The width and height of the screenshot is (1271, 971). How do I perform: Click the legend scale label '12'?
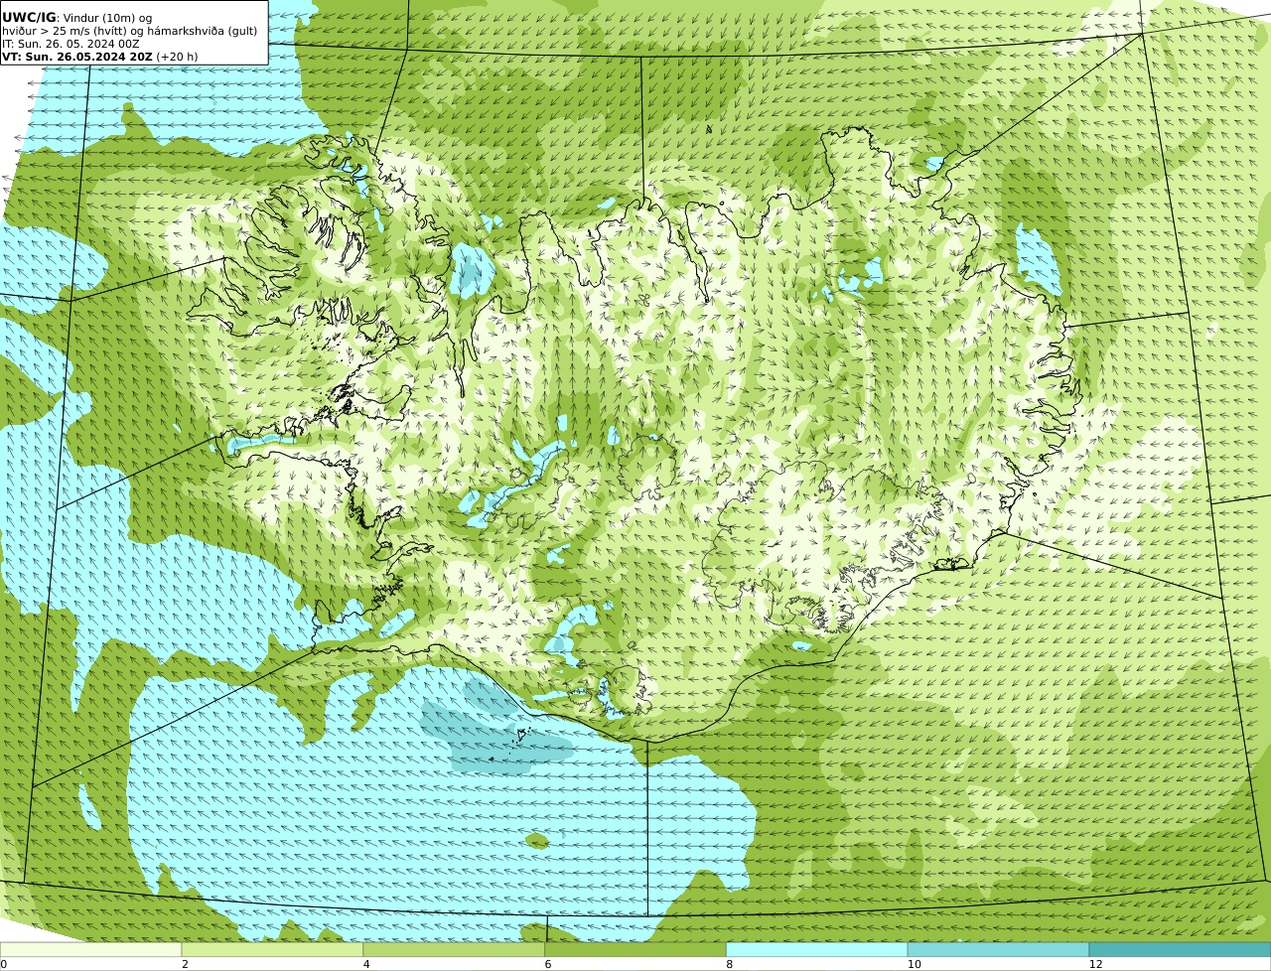(x=1095, y=964)
